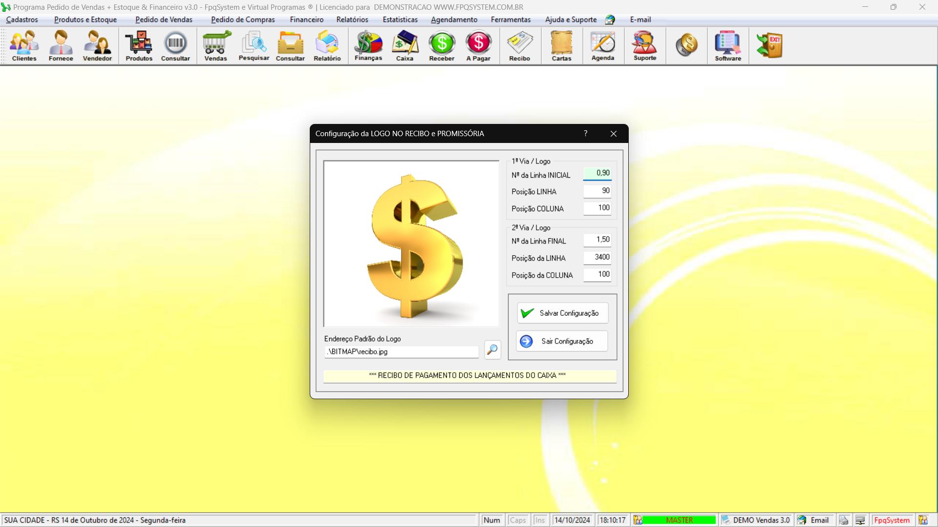Open the Suporte icon

pos(645,46)
